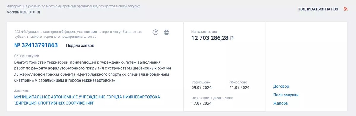Click the Размещено label
The image size is (356, 116).
point(201,82)
